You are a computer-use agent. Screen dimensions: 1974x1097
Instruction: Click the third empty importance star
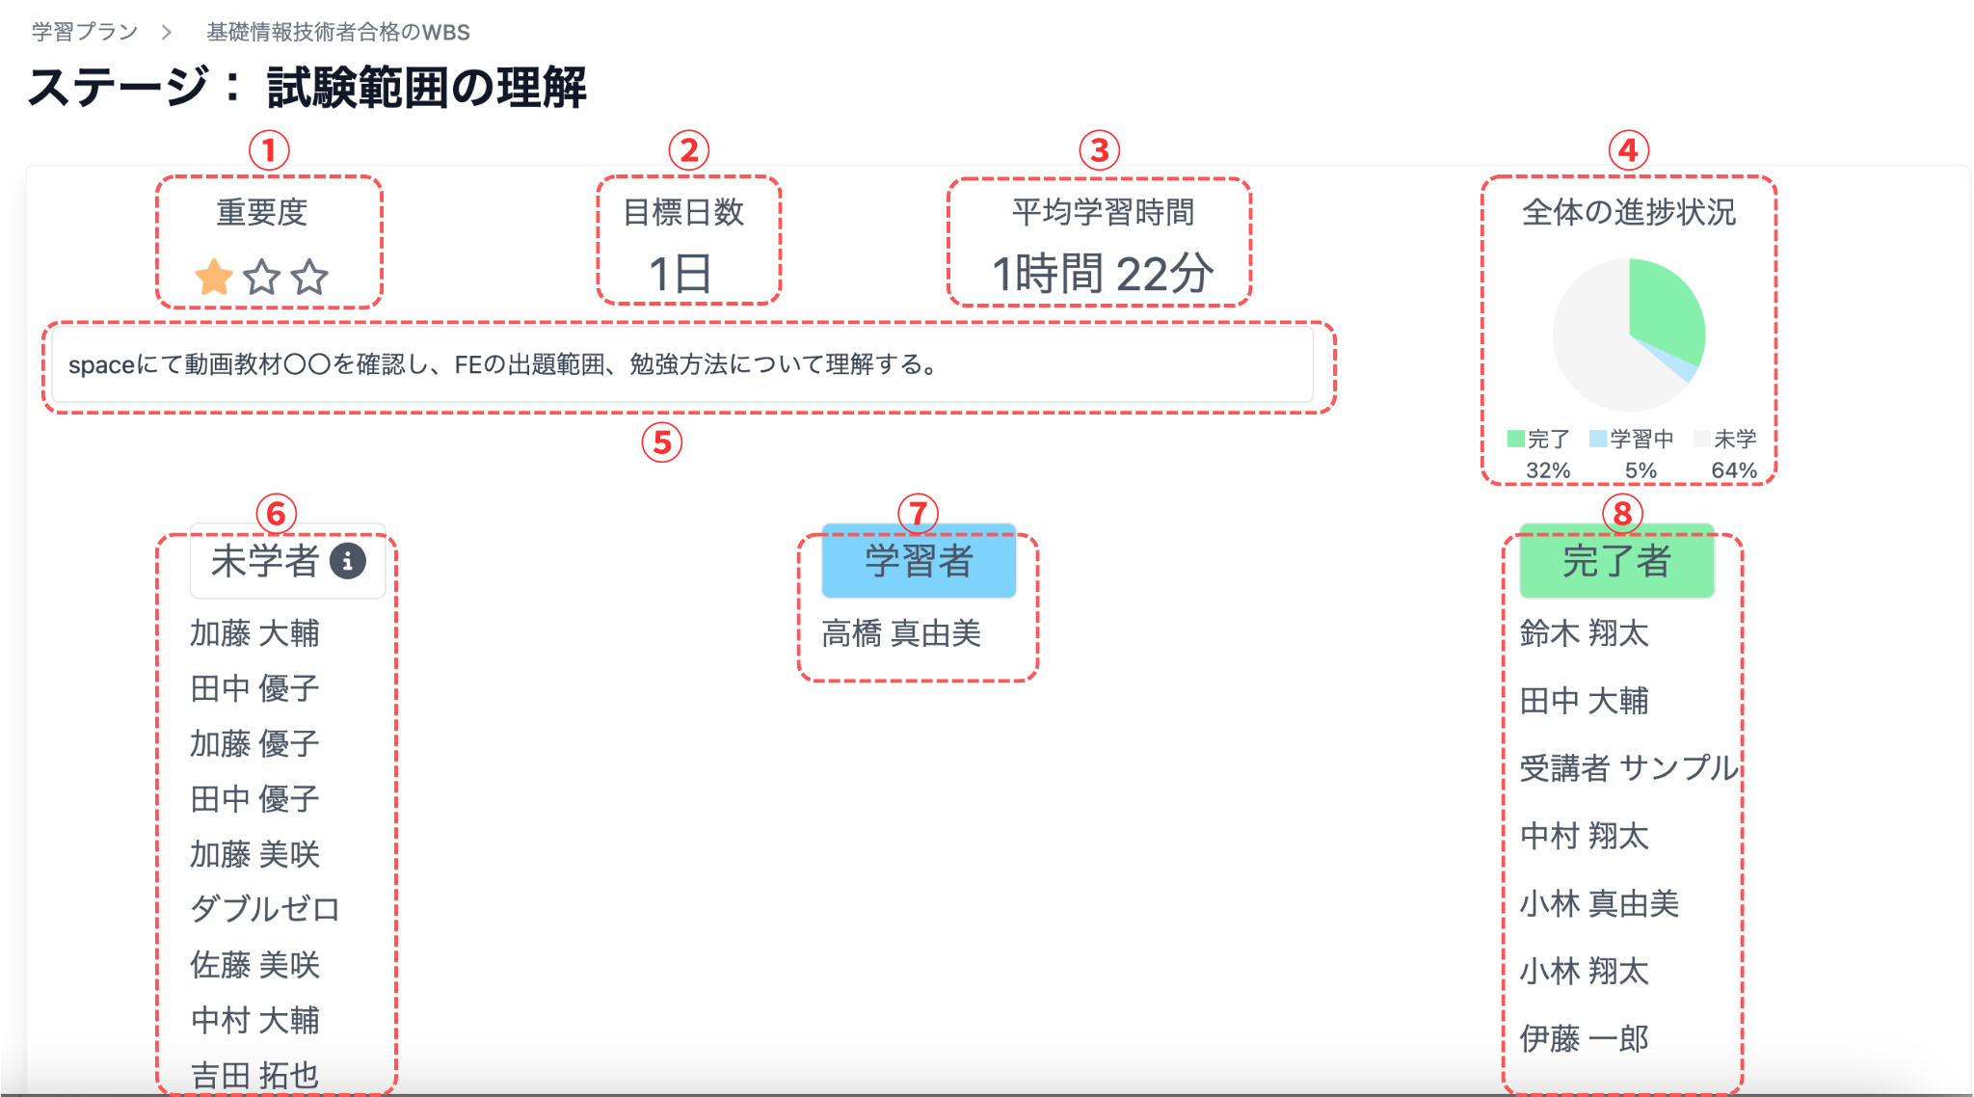coord(309,278)
